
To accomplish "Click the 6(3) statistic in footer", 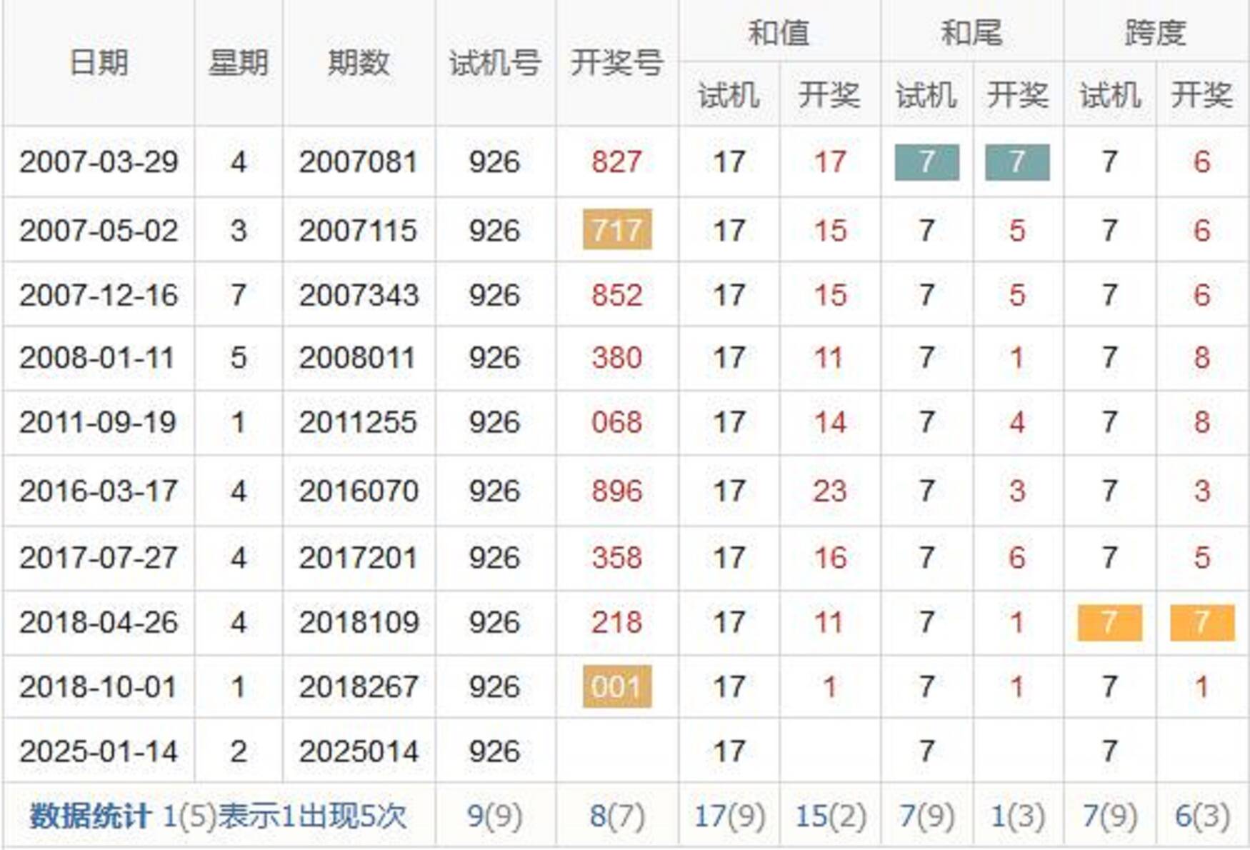I will tap(1201, 816).
